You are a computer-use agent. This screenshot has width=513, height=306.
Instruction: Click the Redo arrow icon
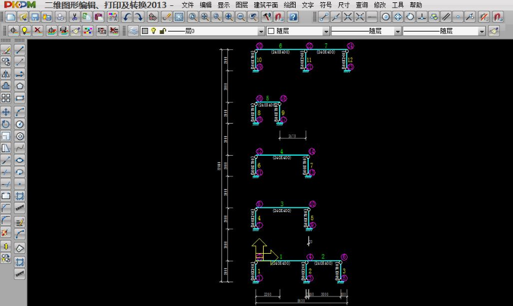pyautogui.click(x=138, y=17)
